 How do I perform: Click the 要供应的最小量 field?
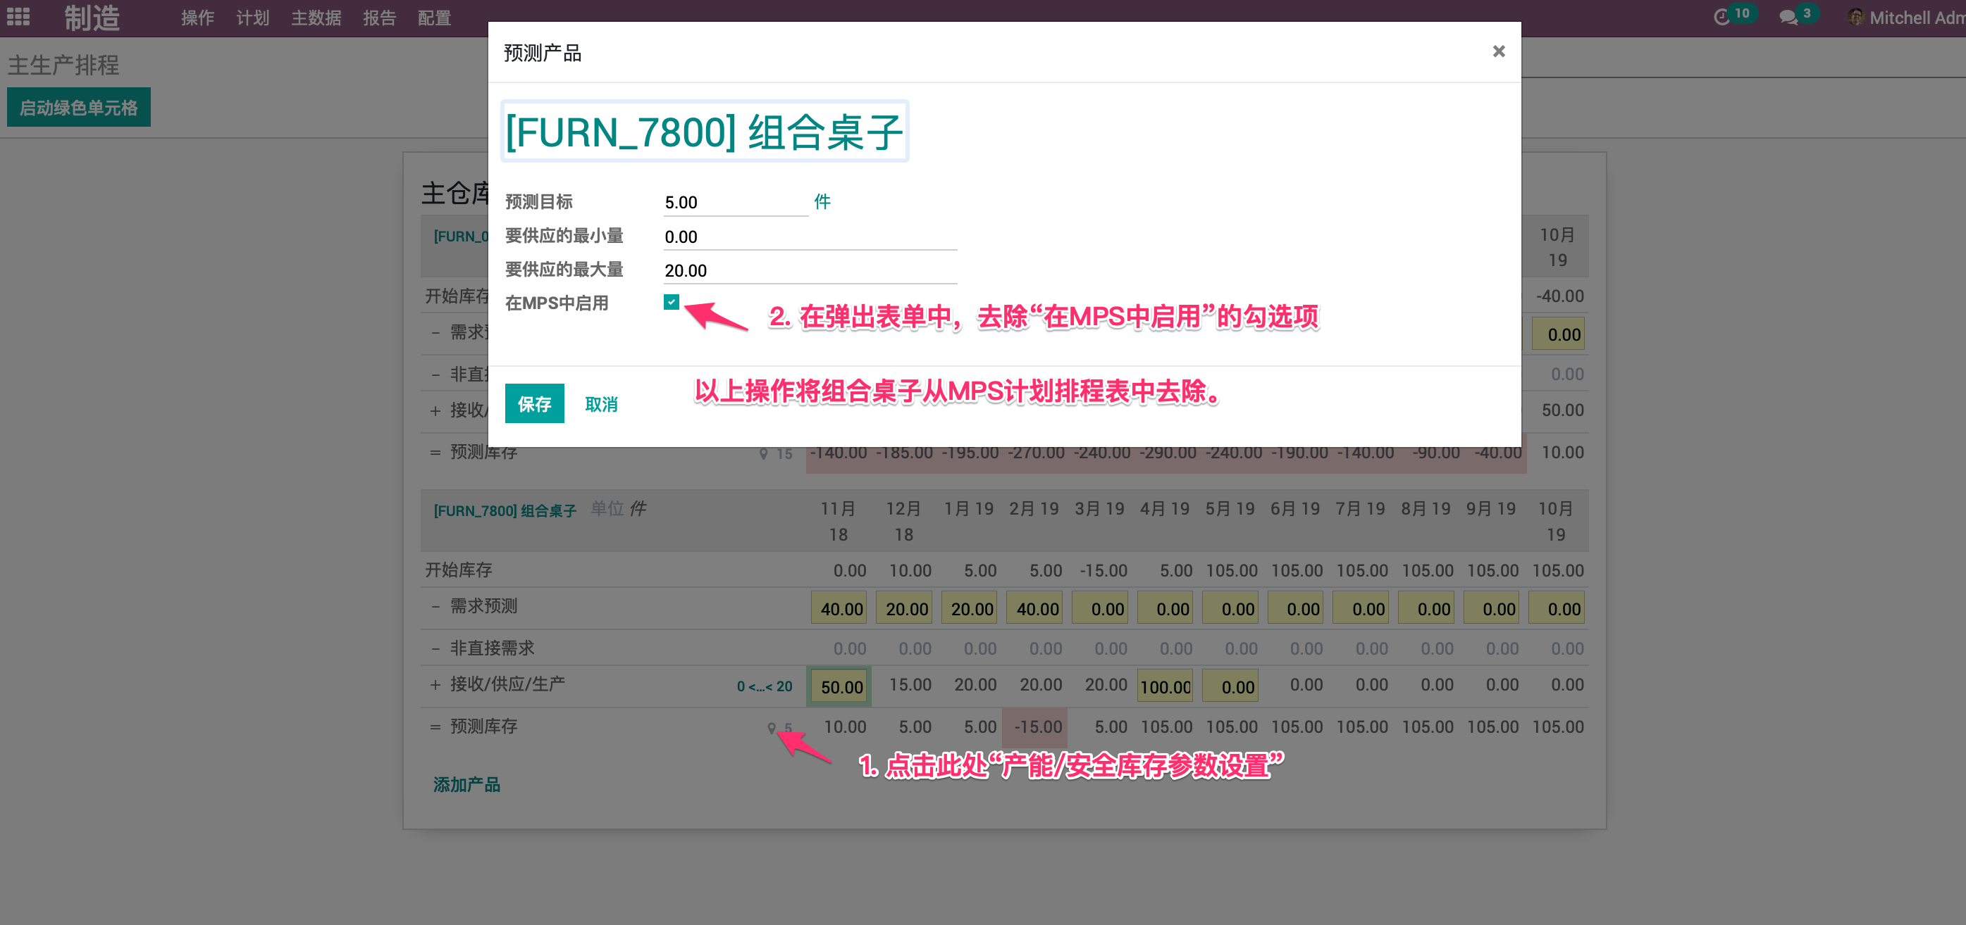810,237
